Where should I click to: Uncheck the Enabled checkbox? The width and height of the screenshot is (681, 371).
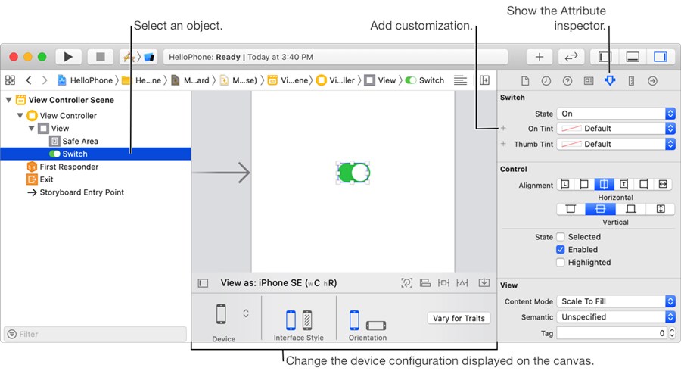(x=561, y=250)
